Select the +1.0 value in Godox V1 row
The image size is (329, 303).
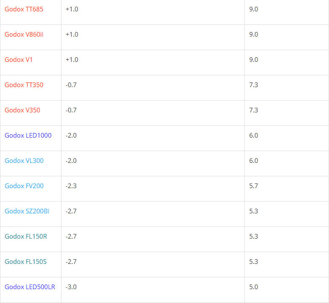click(72, 60)
